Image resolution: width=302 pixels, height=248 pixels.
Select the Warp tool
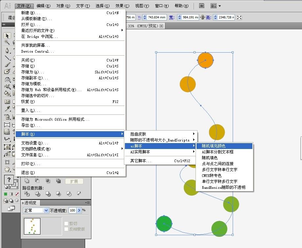coord(7,87)
